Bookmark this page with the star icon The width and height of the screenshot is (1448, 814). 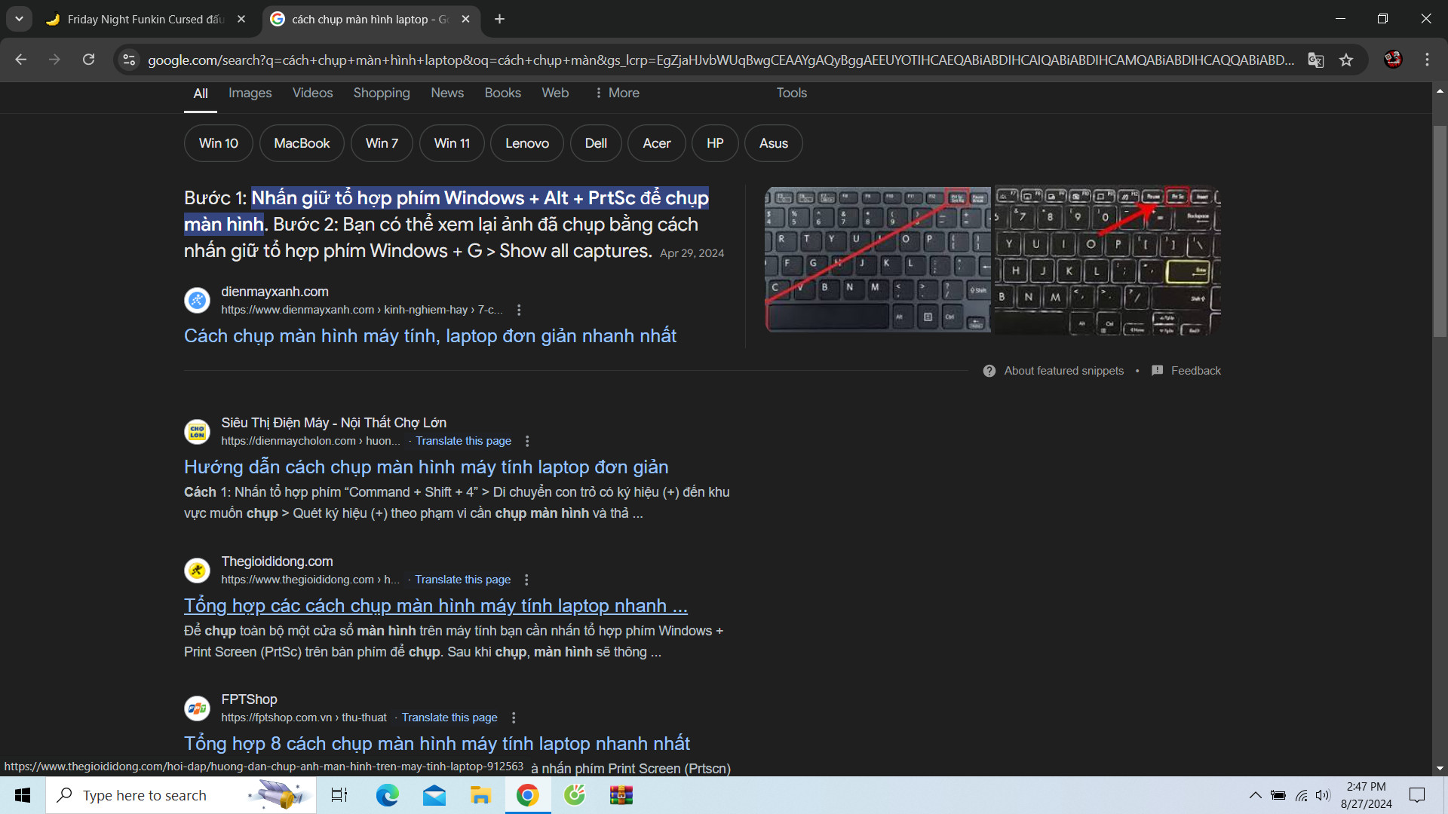tap(1346, 60)
